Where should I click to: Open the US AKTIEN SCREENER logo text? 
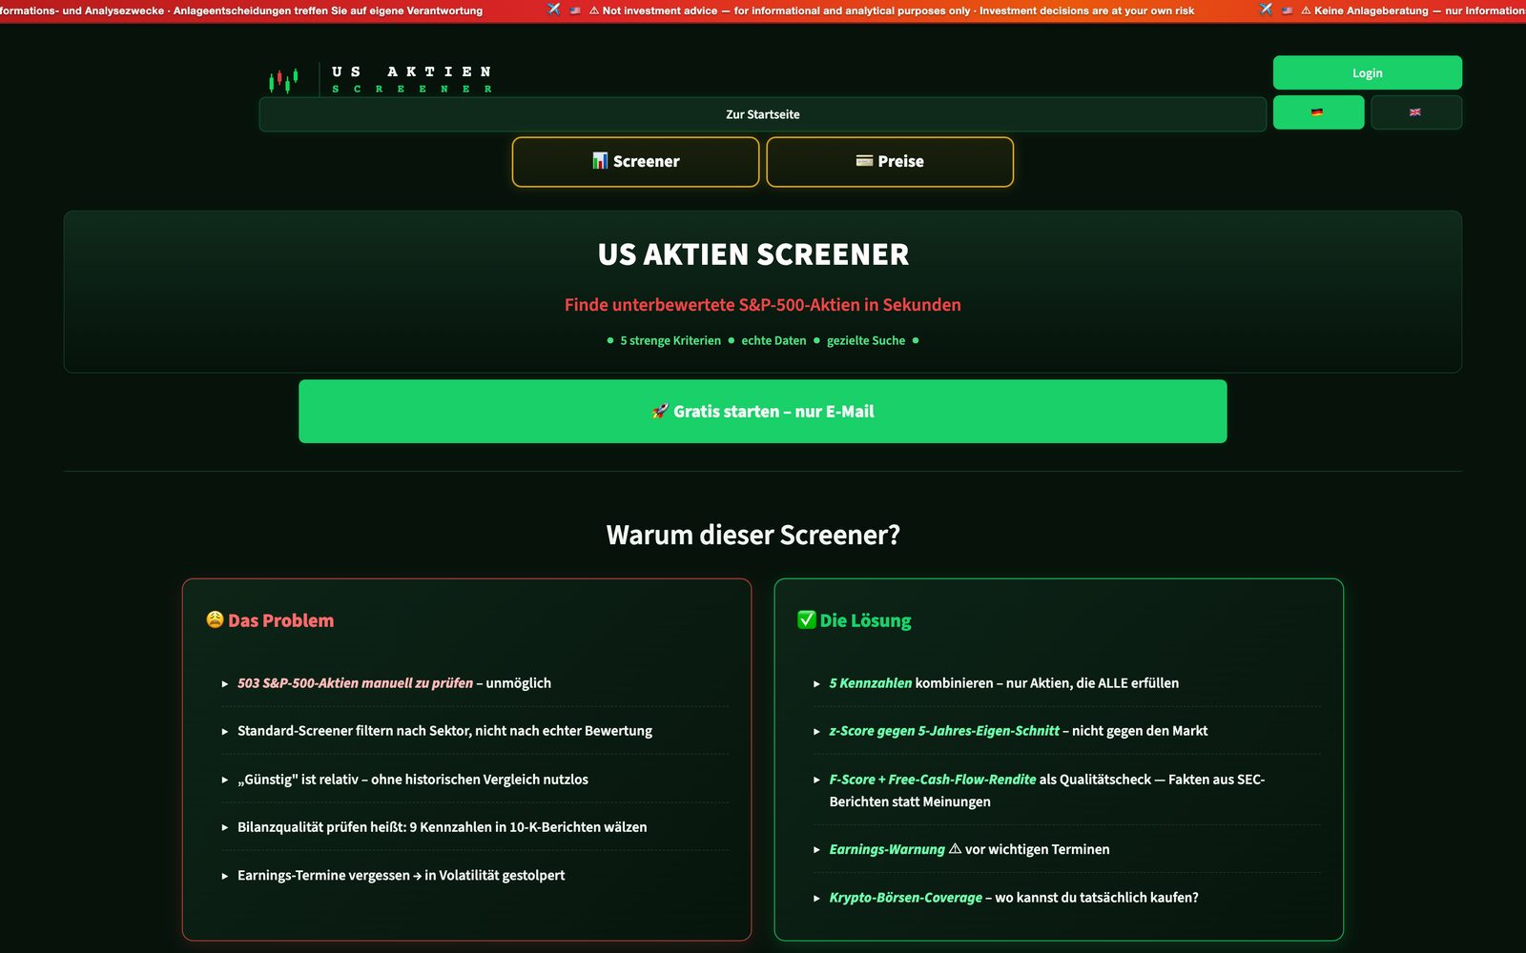coord(412,79)
